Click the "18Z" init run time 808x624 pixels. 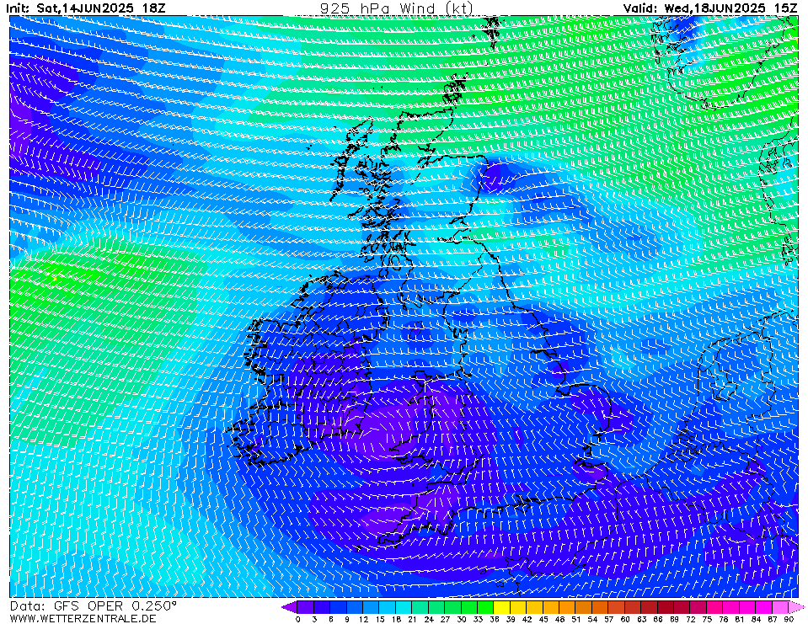[154, 8]
